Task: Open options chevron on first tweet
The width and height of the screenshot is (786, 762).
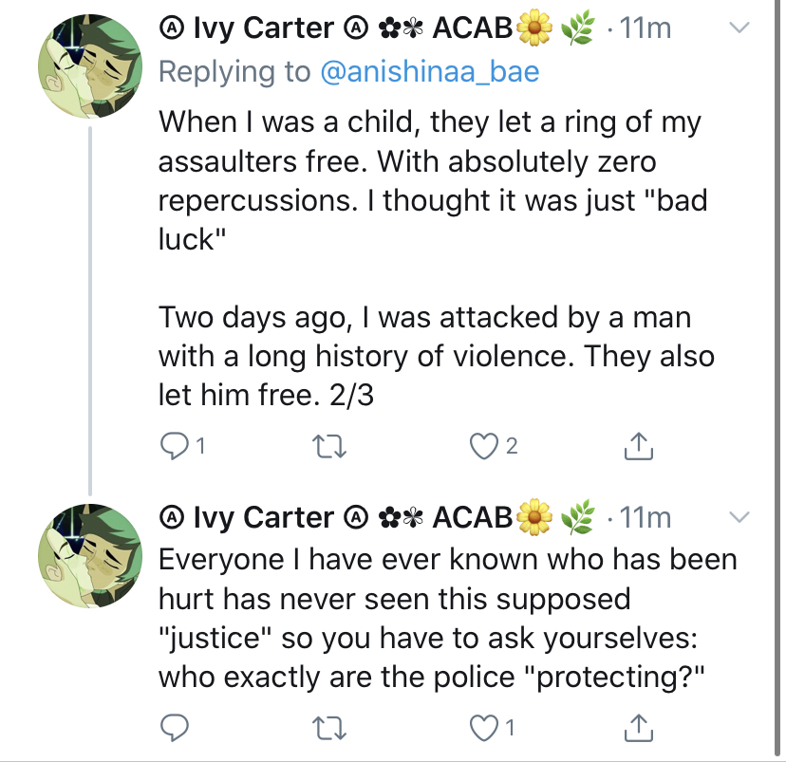Action: [x=739, y=28]
